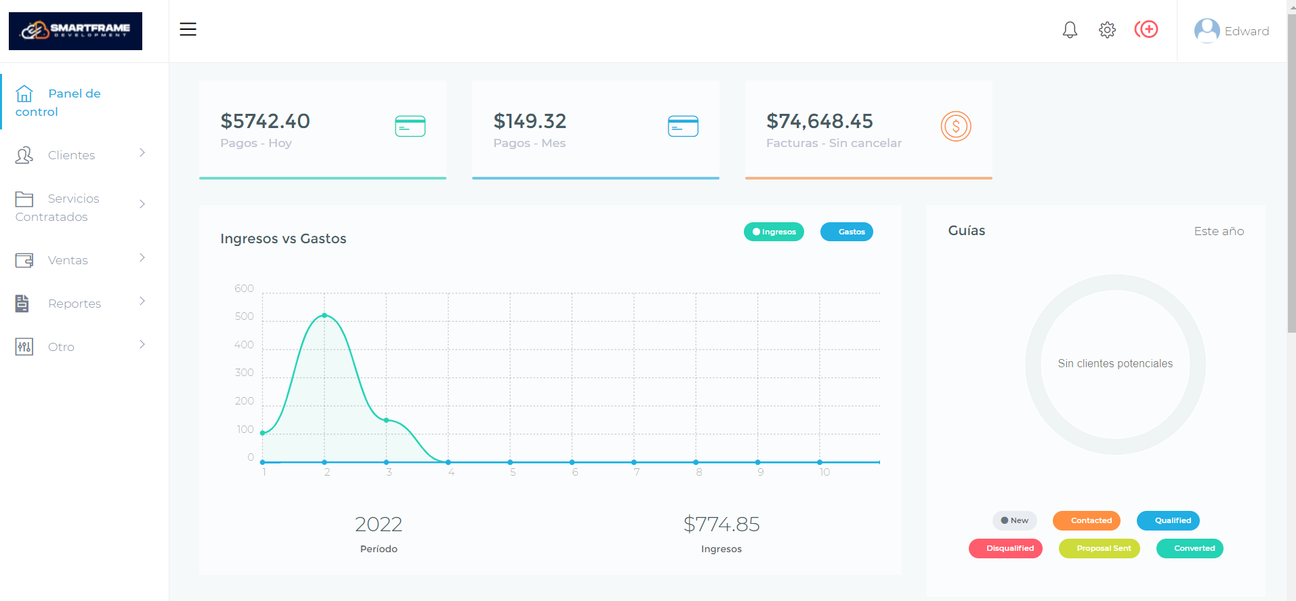Screen dimensions: 1296x601
Task: Click the Converted legend button
Action: click(1189, 548)
